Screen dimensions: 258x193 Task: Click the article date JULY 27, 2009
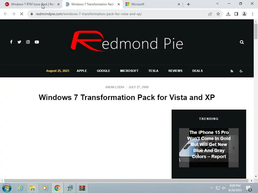[139, 87]
